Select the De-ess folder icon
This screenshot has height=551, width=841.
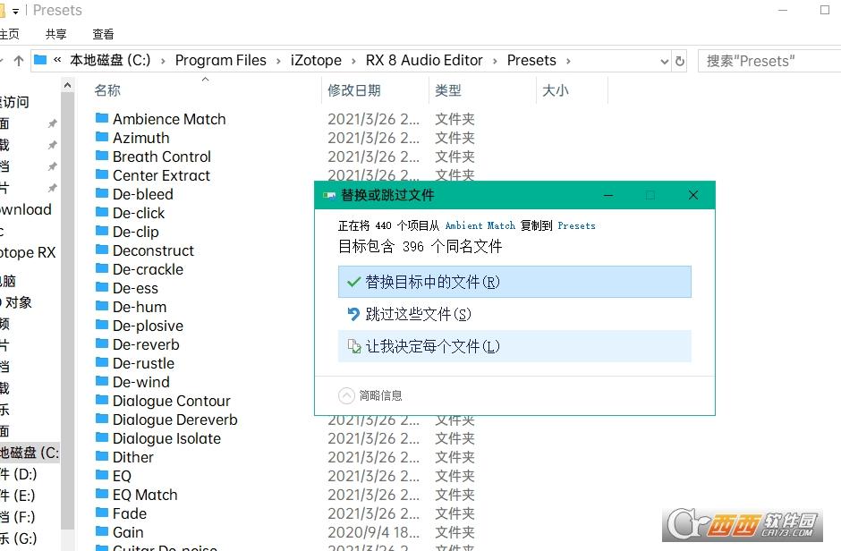point(102,287)
